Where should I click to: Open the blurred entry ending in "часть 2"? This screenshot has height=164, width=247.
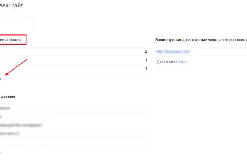click(10, 134)
